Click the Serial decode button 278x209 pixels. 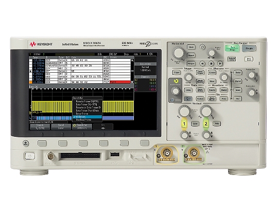pos(238,73)
